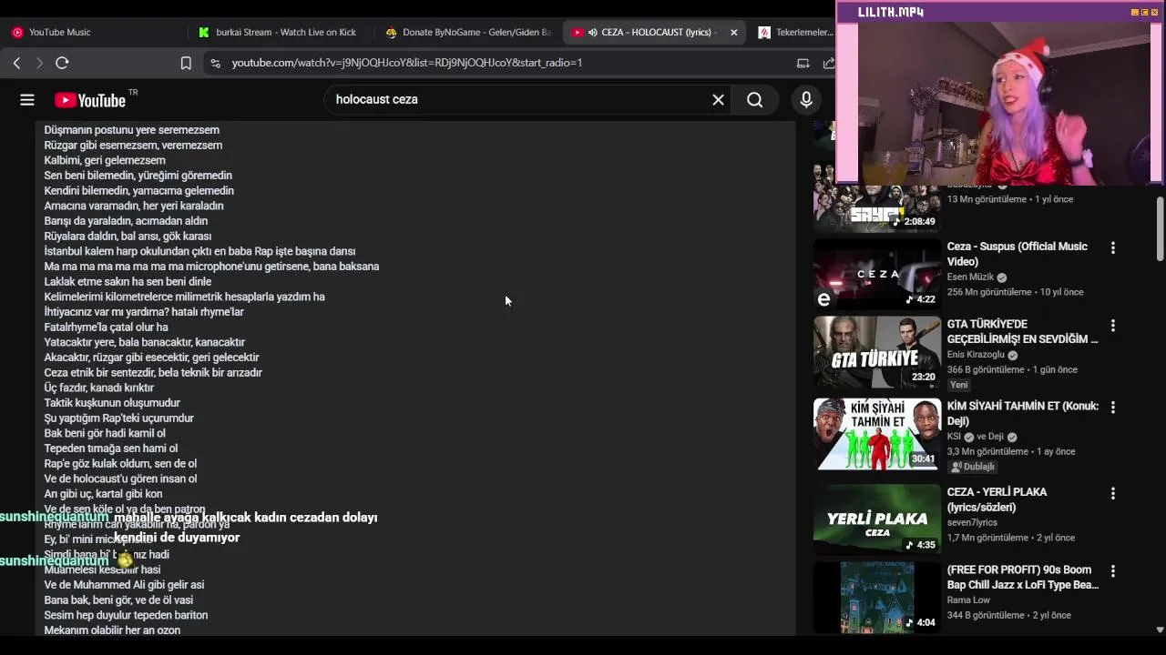Click chat username 'sunshinequantum' above the emoji
The height and width of the screenshot is (655, 1166).
pyautogui.click(x=55, y=561)
